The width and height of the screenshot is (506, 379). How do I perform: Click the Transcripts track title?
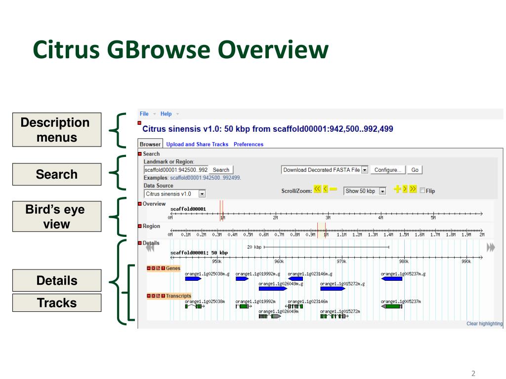(178, 296)
